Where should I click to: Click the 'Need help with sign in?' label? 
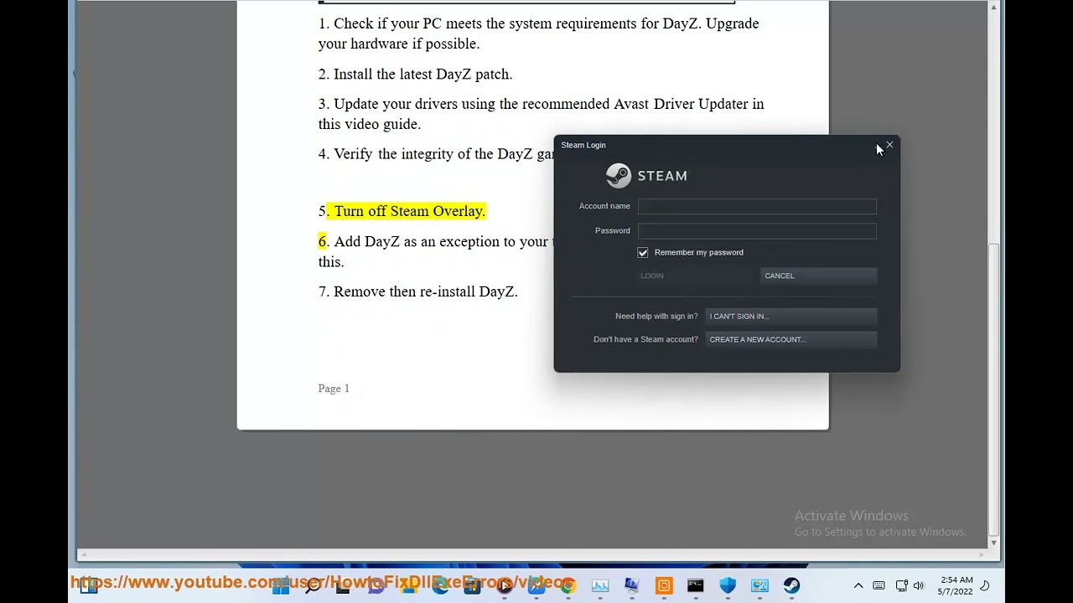pos(656,316)
